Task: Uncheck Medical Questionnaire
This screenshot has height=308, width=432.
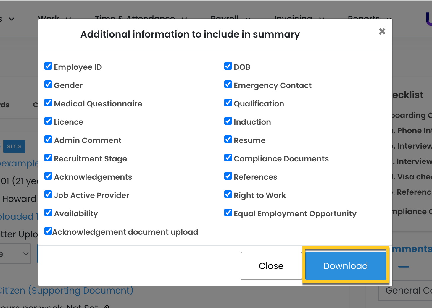Action: tap(48, 103)
